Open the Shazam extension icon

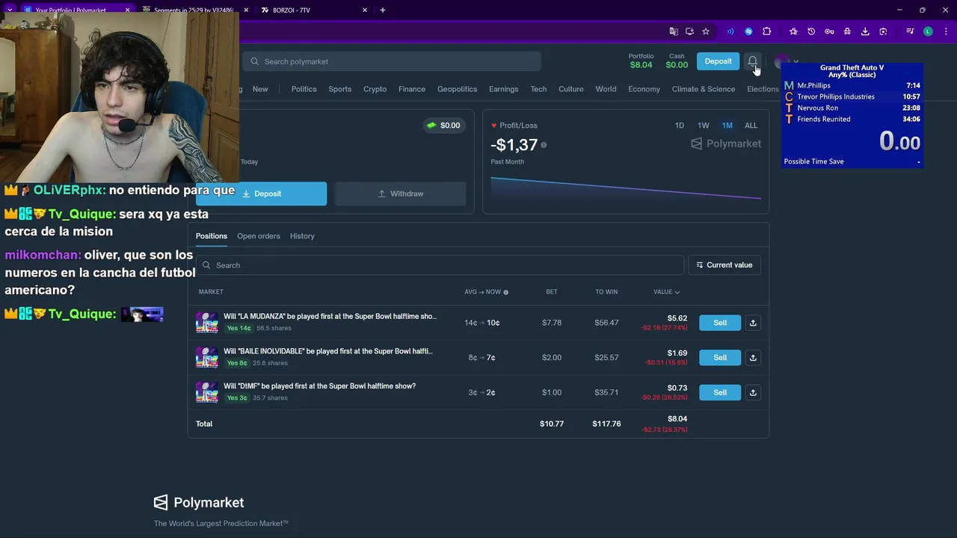pyautogui.click(x=748, y=31)
